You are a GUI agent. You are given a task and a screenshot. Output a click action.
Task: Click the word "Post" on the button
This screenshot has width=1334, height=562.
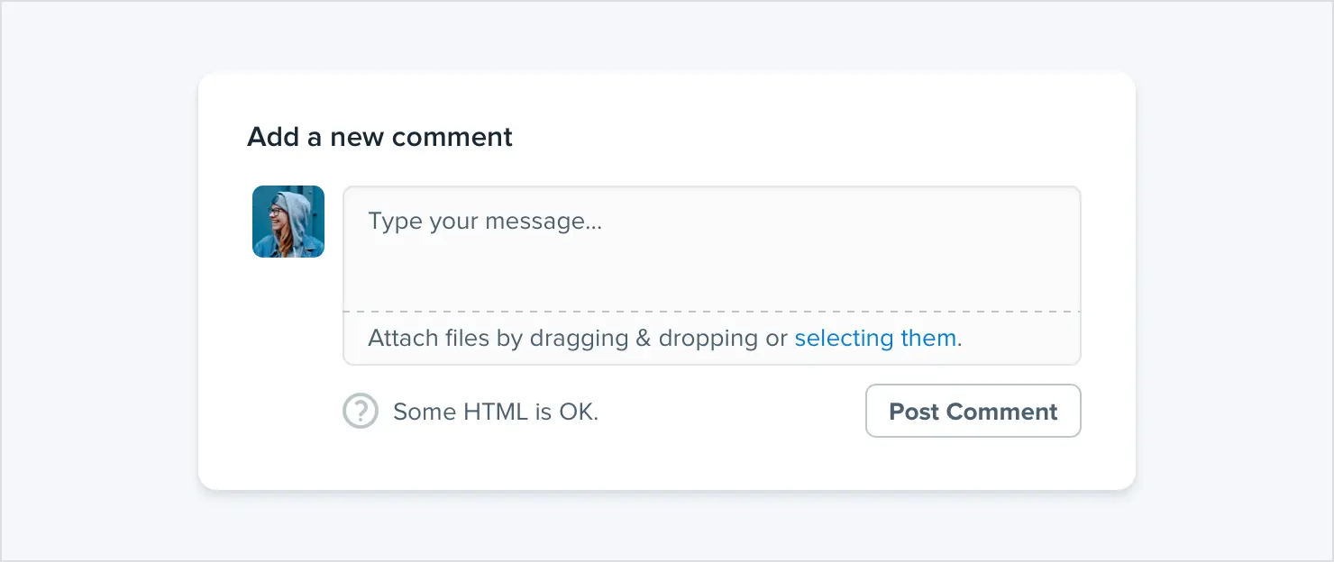(x=914, y=412)
